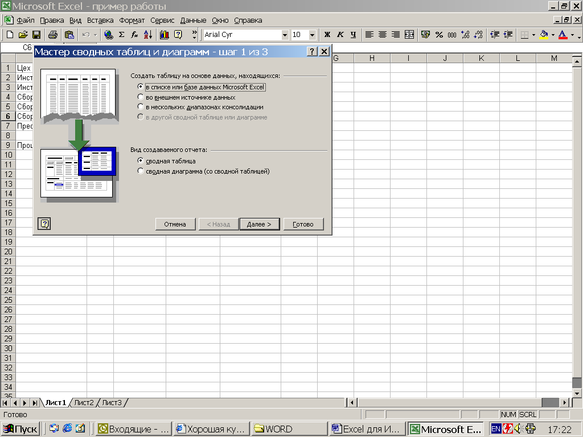
Task: Click Merge and Center icon
Action: coord(409,35)
